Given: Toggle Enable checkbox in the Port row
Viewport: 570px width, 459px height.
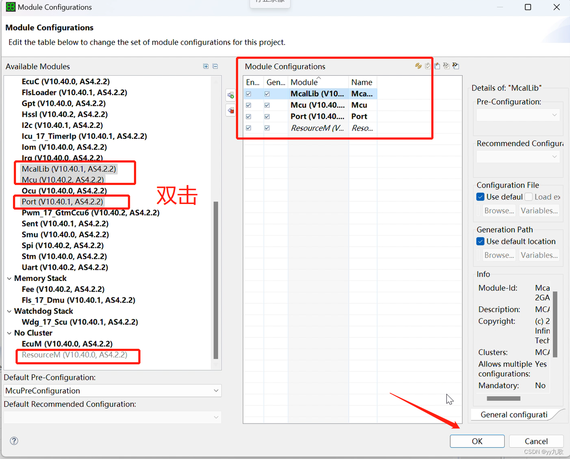Looking at the screenshot, I should tap(248, 116).
